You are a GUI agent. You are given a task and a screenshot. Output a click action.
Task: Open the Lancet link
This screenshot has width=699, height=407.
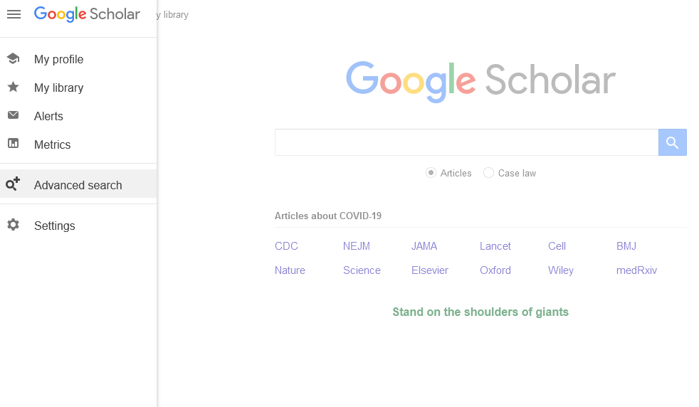495,246
